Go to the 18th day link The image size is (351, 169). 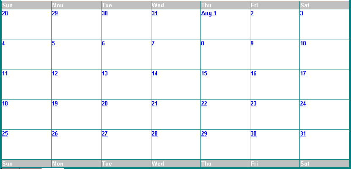(x=5, y=103)
